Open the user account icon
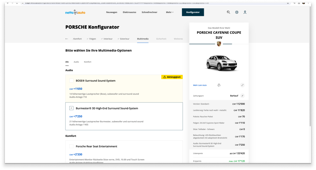The image size is (316, 170). click(x=245, y=12)
